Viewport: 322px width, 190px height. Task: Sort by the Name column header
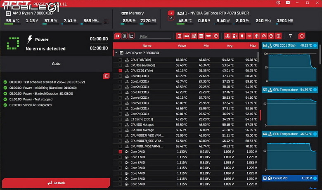(x=147, y=45)
